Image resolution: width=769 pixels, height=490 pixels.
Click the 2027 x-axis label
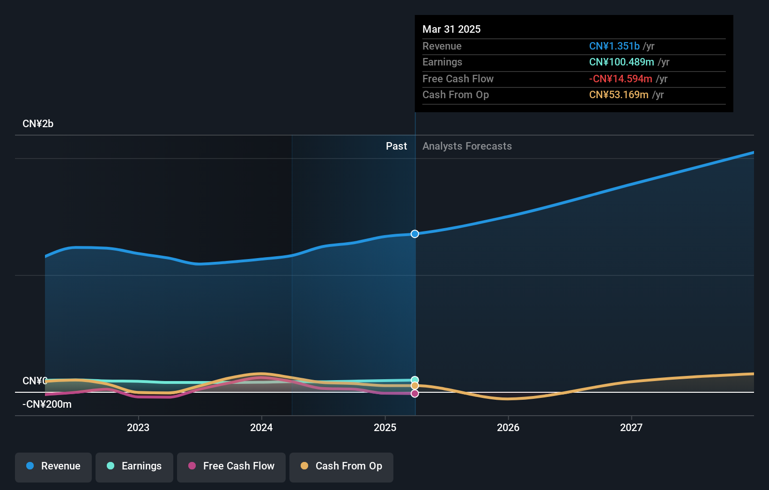coord(631,427)
